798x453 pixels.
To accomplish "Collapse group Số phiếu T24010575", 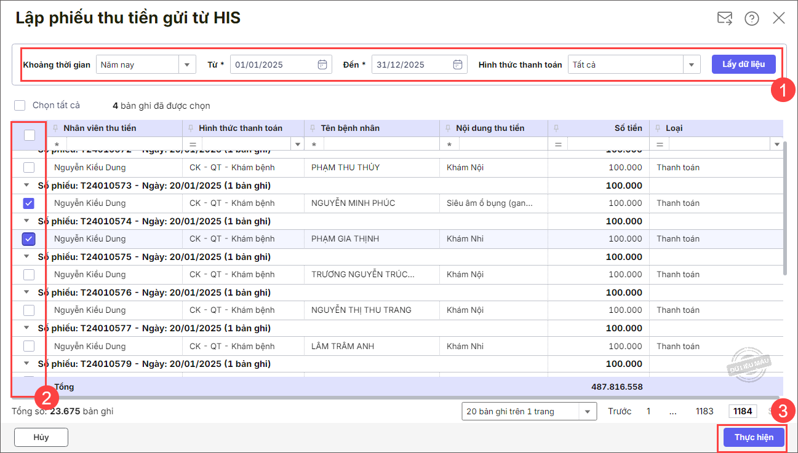I will click(x=26, y=257).
